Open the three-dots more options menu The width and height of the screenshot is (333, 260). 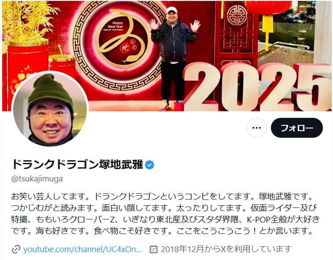[x=256, y=128]
